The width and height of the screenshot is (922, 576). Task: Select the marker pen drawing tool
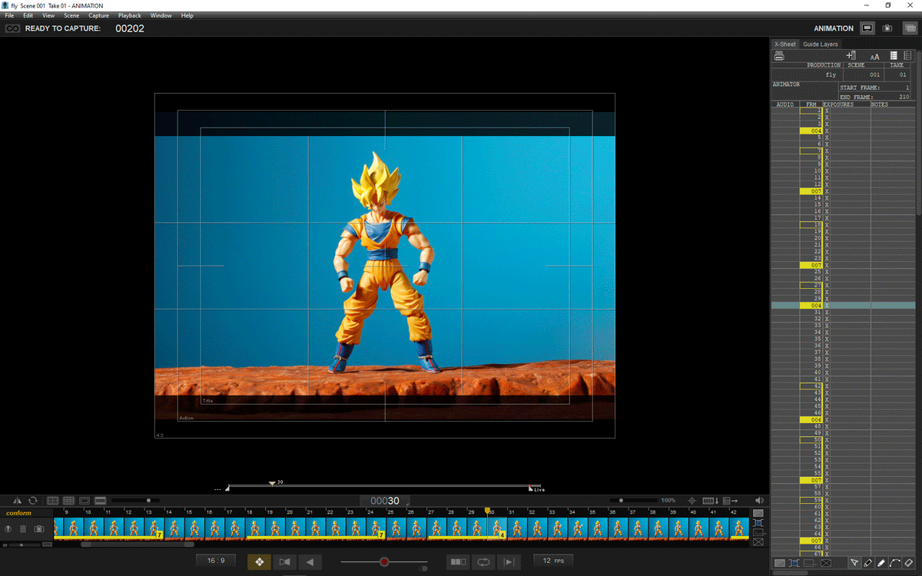coord(881,563)
